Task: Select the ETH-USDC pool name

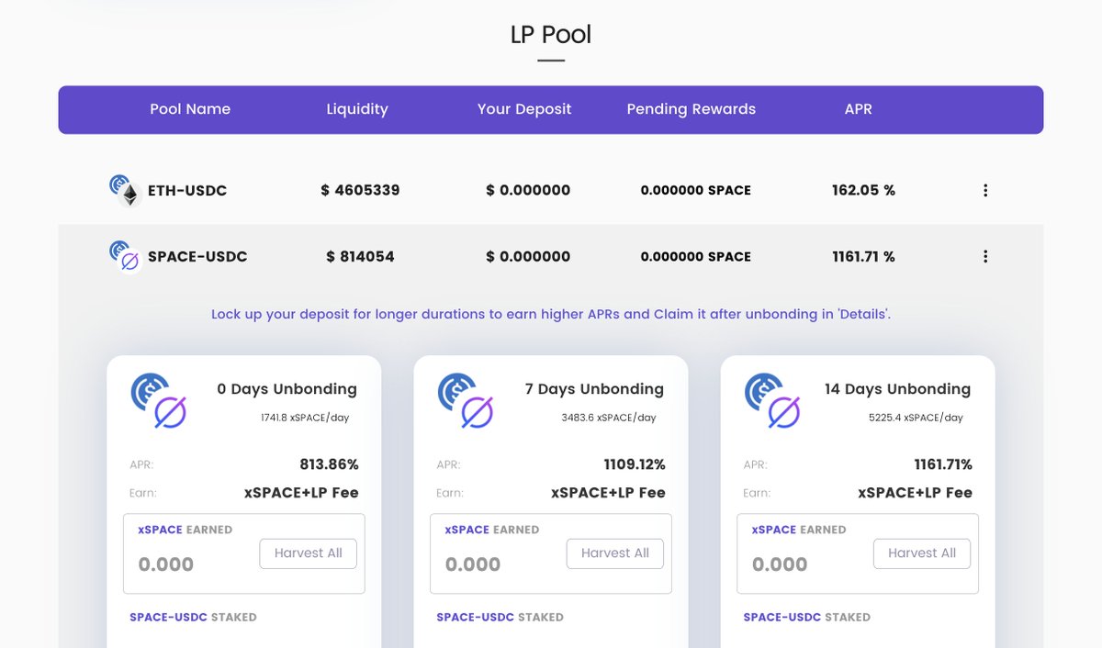Action: (x=187, y=191)
